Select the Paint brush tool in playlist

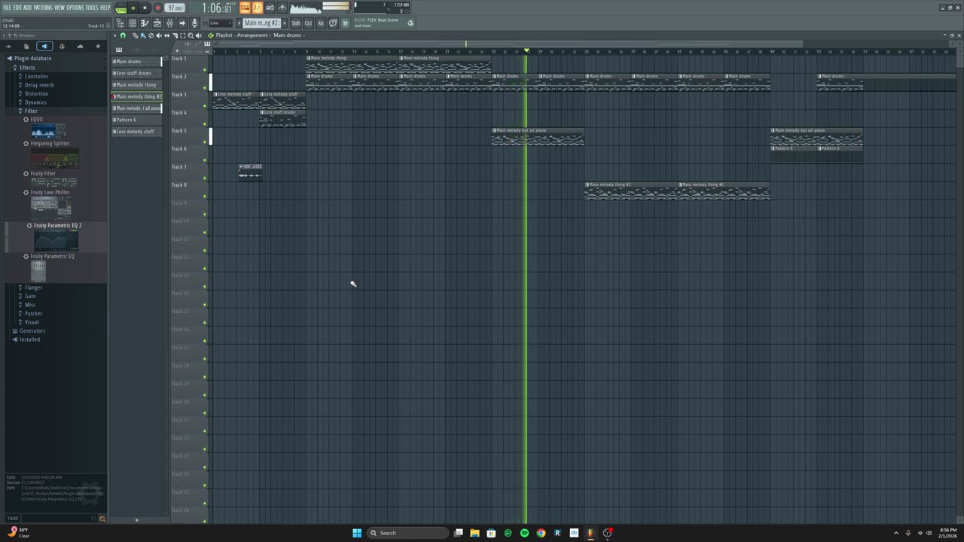[143, 35]
